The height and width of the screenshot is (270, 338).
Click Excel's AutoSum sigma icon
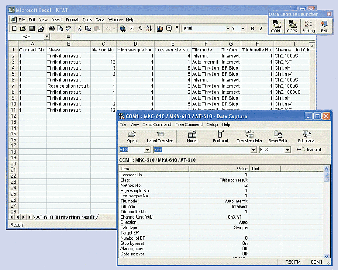(131, 29)
